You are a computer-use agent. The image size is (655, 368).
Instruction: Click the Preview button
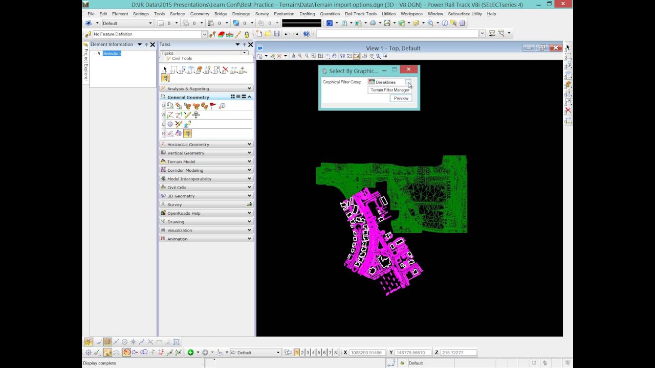click(401, 98)
